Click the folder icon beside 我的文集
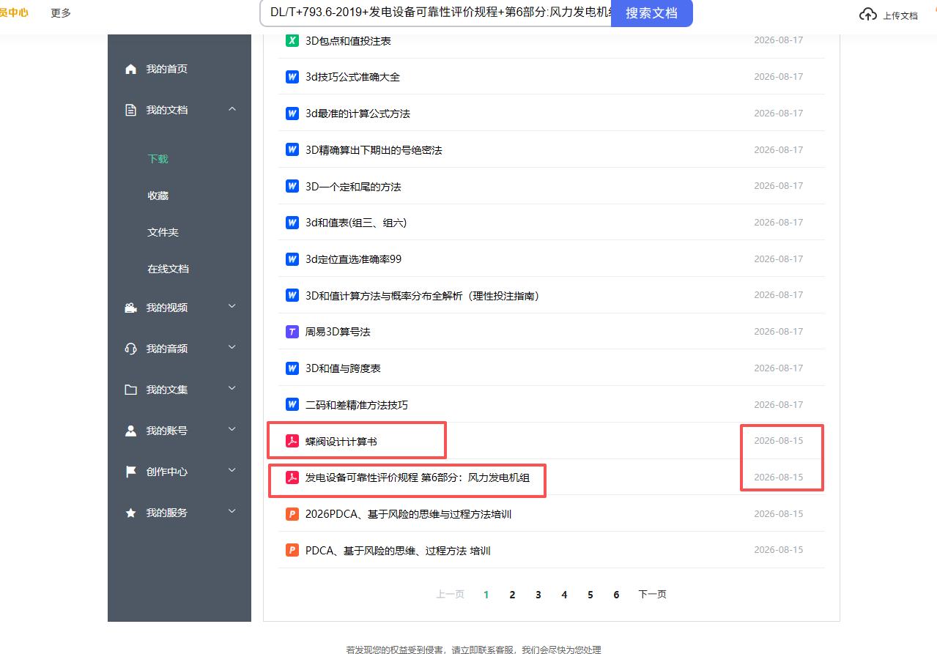This screenshot has height=654, width=937. pos(131,390)
